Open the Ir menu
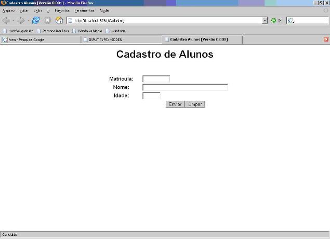Image resolution: width=330 pixels, height=239 pixels. pos(48,10)
